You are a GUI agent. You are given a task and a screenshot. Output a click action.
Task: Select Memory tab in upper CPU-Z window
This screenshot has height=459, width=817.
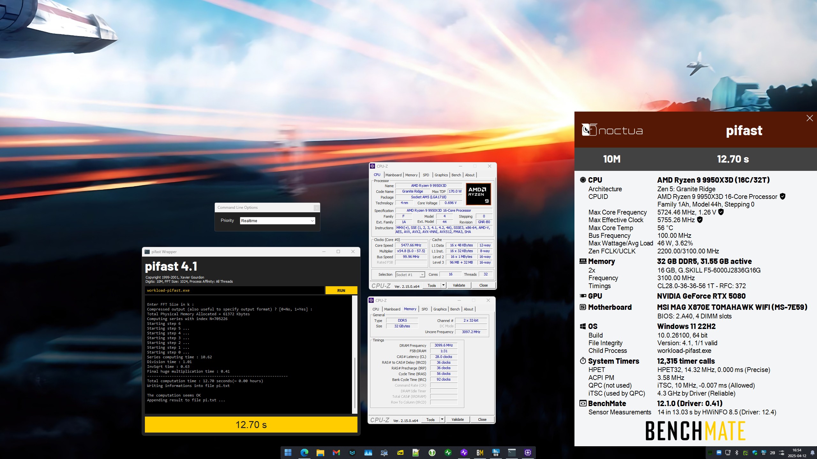[x=411, y=175]
